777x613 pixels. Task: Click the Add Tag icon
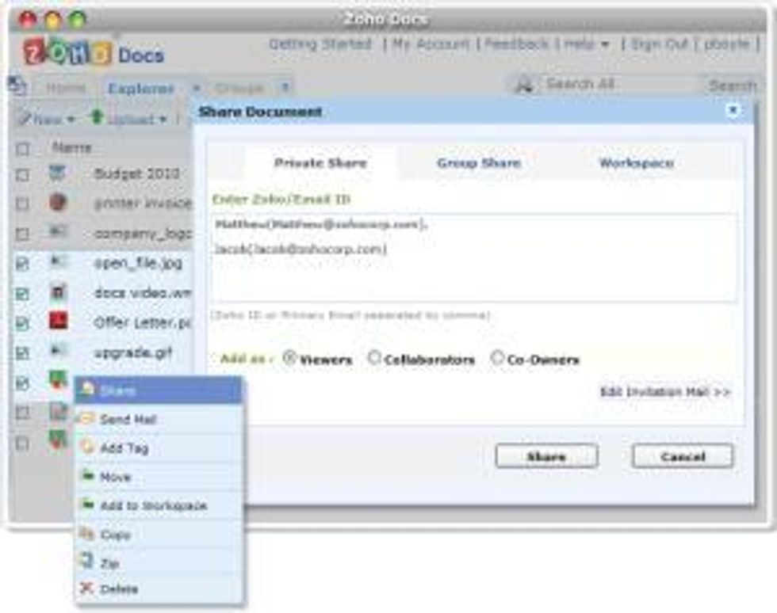click(x=87, y=448)
